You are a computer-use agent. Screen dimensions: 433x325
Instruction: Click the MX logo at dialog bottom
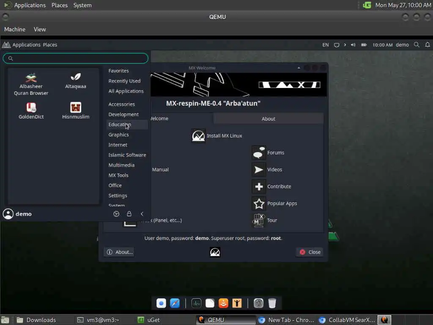[215, 252]
